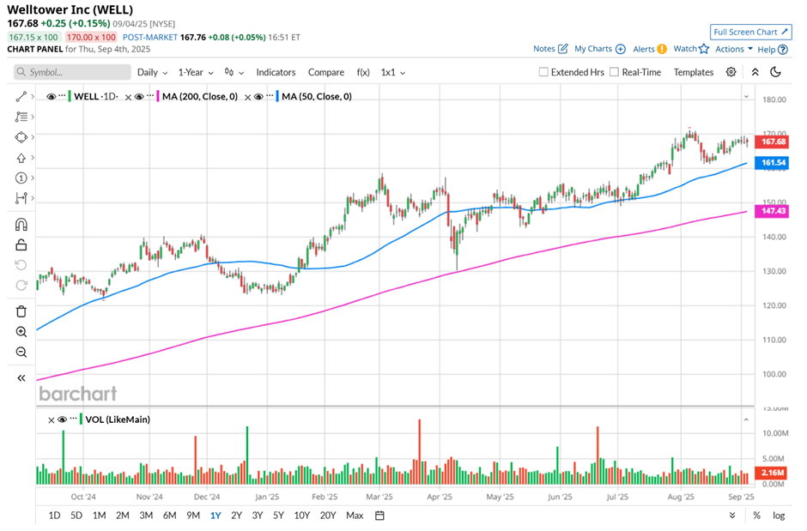Zoom in on the chart
807x531 pixels.
coord(21,332)
